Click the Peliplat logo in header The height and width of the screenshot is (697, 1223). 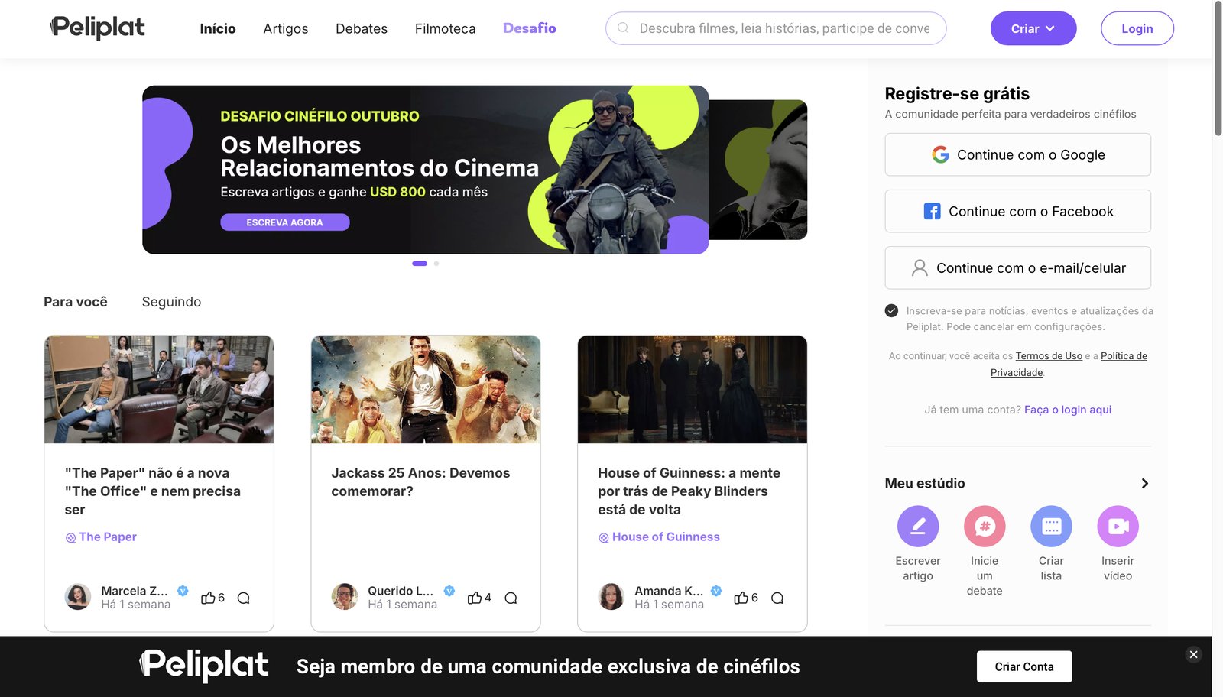tap(97, 28)
